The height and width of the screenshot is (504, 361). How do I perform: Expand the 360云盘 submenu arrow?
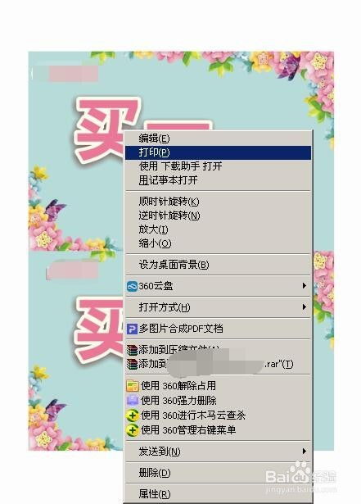(304, 286)
